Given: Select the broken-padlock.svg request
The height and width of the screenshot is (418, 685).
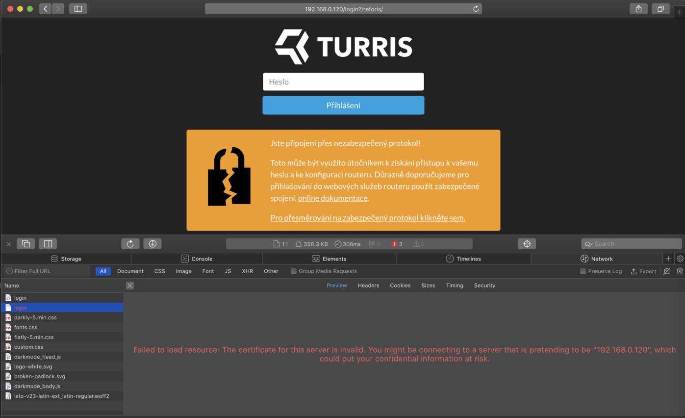Looking at the screenshot, I should tap(62, 376).
